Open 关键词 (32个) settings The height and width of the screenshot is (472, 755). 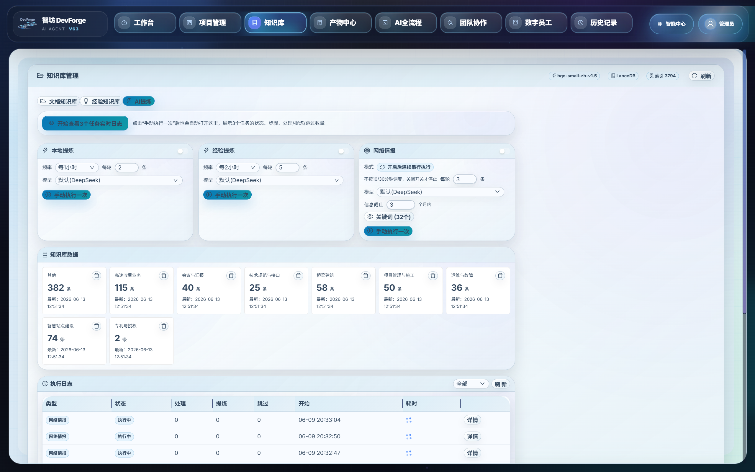click(389, 217)
